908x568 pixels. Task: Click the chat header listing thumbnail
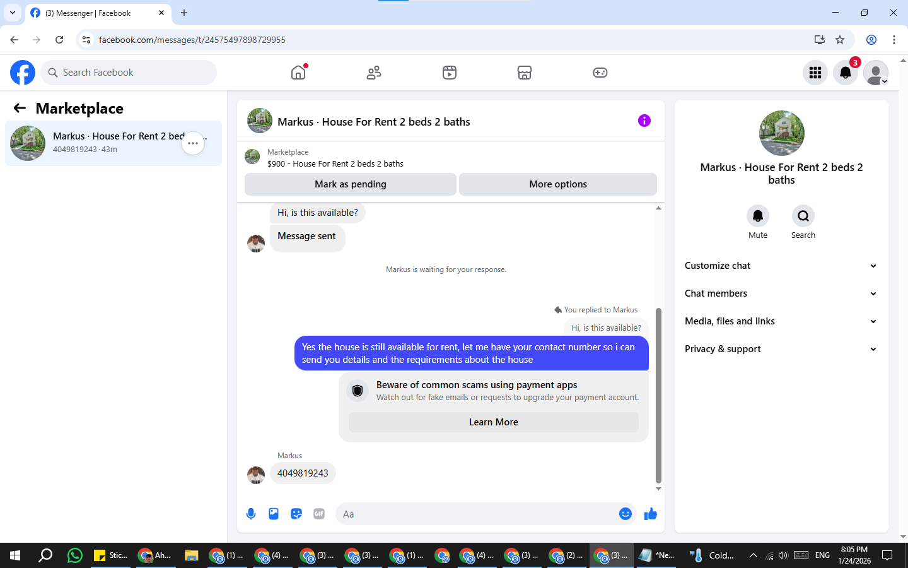(x=260, y=121)
